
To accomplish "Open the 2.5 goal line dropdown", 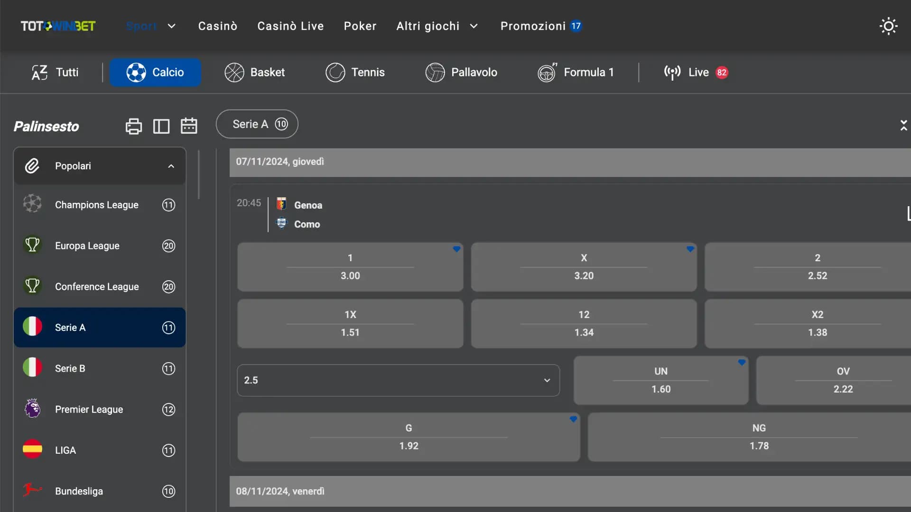I will (x=398, y=380).
